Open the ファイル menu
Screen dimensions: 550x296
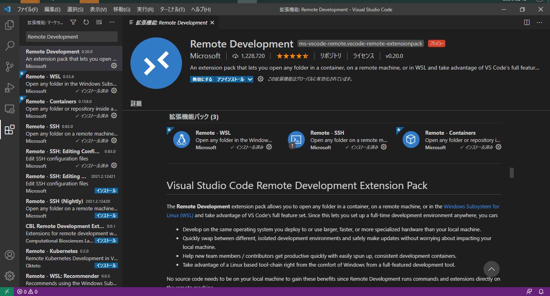[x=27, y=9]
